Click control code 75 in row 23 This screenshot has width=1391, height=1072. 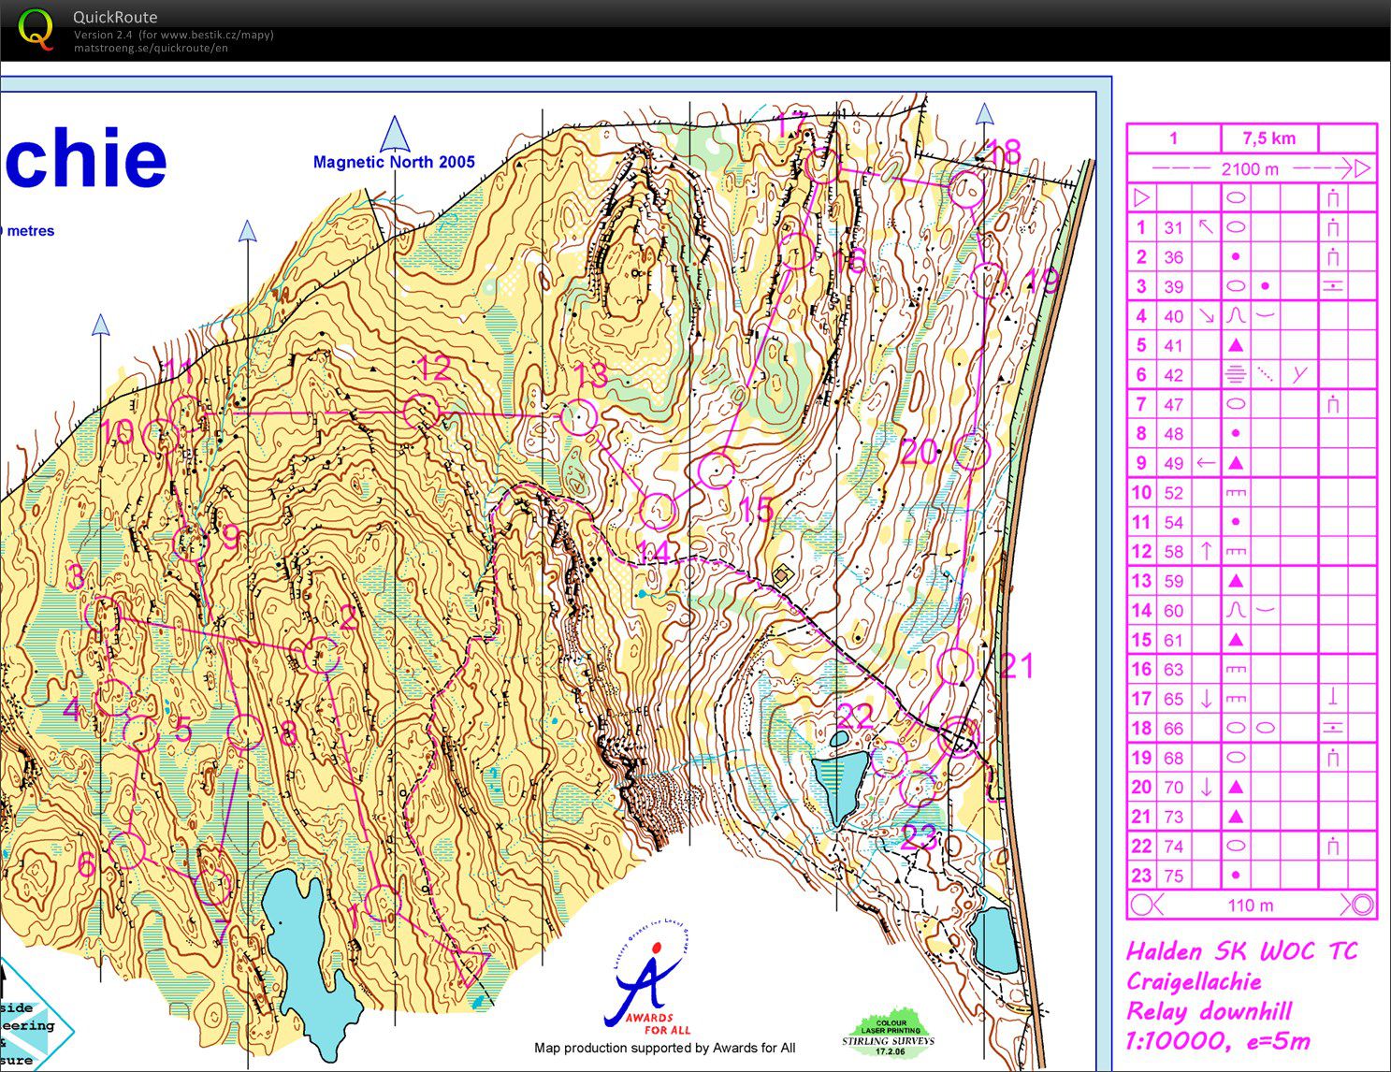pos(1173,876)
